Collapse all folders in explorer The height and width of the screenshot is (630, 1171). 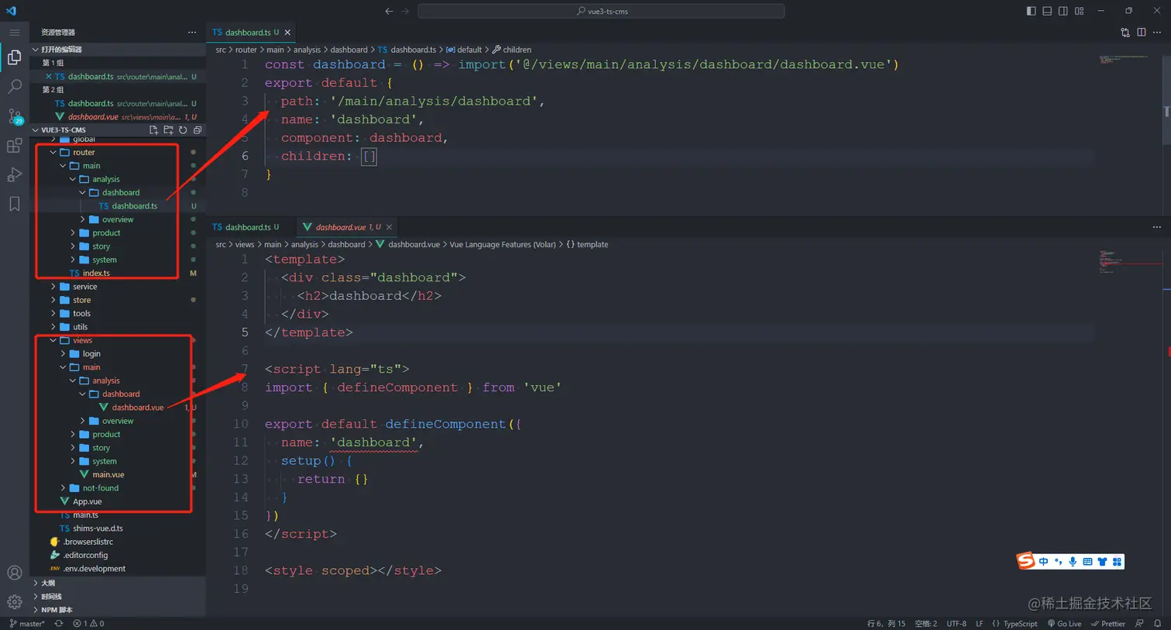point(197,130)
